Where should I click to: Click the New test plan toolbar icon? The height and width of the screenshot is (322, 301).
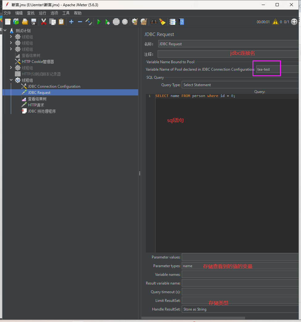(8, 22)
